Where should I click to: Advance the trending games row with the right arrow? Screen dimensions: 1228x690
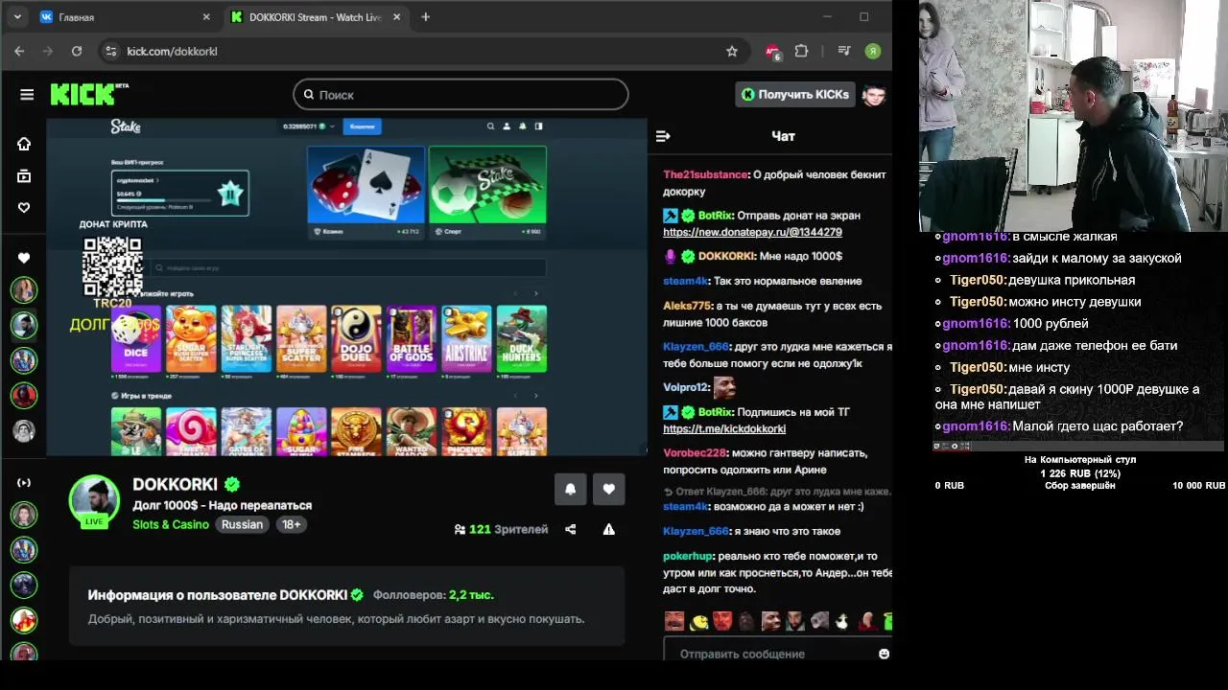536,395
